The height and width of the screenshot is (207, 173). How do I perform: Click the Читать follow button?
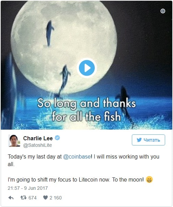tap(148, 140)
